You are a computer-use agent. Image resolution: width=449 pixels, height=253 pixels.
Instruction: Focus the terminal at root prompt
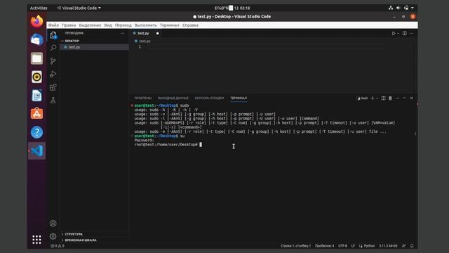click(201, 145)
